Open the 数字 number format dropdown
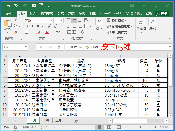The width and height of the screenshot is (175, 131). tap(99, 25)
